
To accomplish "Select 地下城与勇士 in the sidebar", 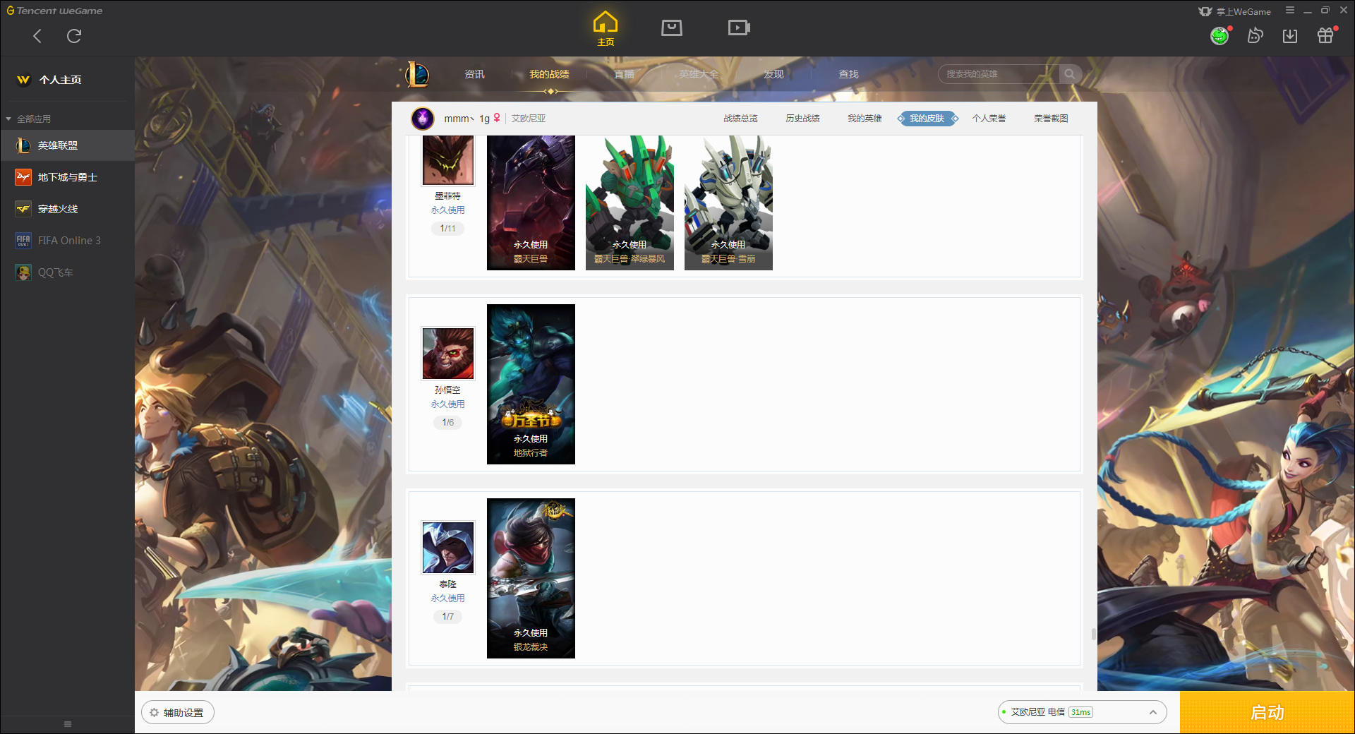I will tap(67, 177).
